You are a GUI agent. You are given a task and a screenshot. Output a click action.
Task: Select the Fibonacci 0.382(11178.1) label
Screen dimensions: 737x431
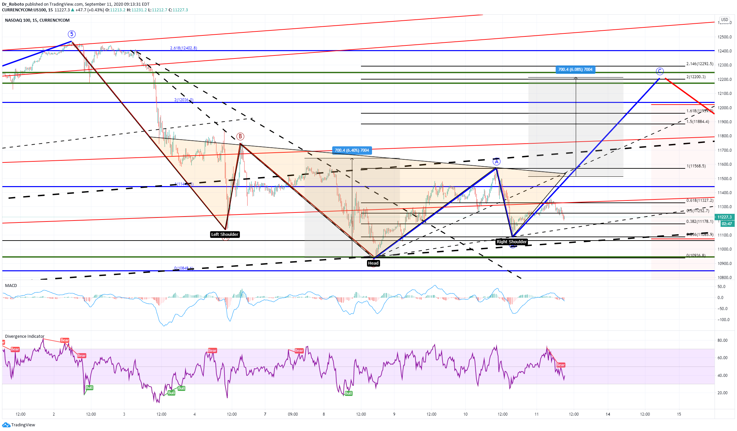[700, 221]
